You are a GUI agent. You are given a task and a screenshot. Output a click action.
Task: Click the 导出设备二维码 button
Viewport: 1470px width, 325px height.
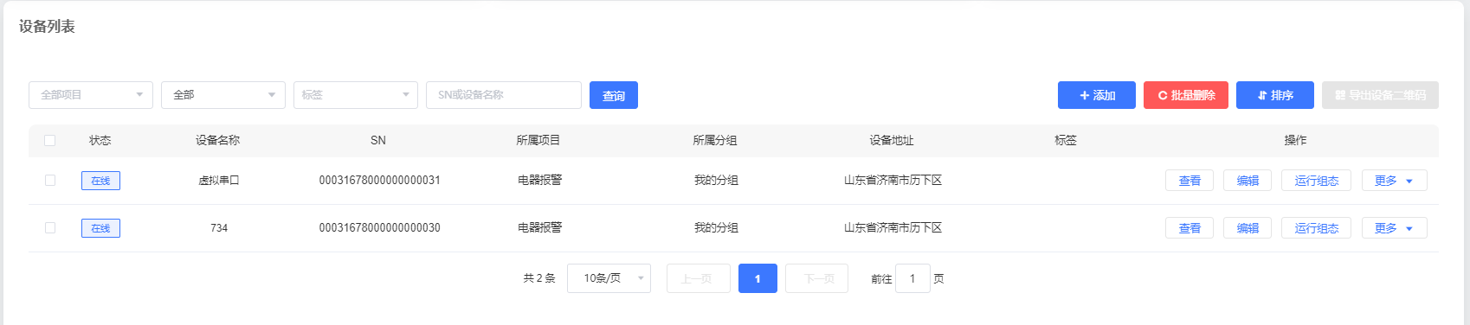coord(1380,95)
